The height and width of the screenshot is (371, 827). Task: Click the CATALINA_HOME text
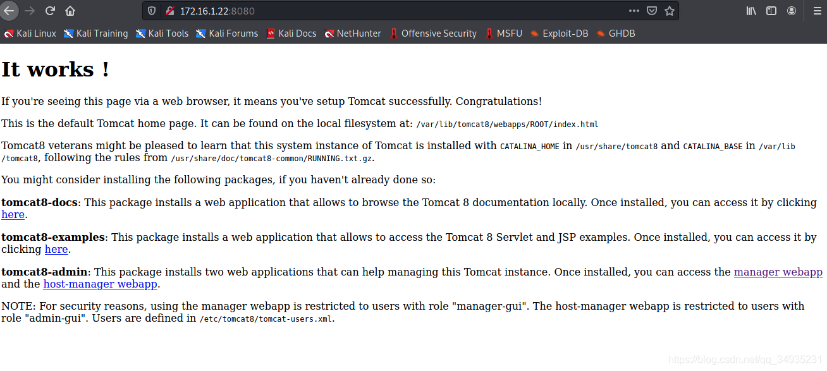tap(530, 147)
